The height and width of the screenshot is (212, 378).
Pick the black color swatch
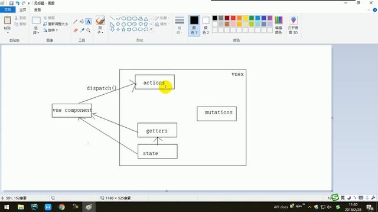tap(215, 18)
